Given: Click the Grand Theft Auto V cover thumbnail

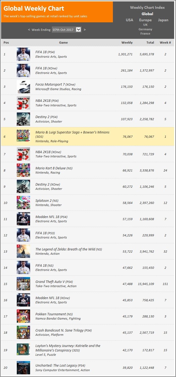Looking at the screenshot, I should click(23, 284).
